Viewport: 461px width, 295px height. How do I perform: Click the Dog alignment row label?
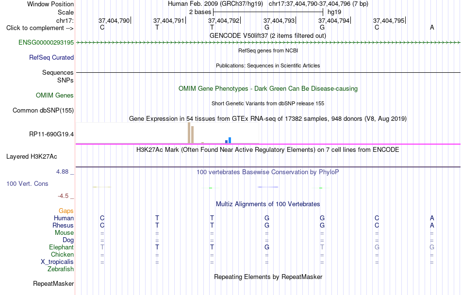(x=68, y=240)
